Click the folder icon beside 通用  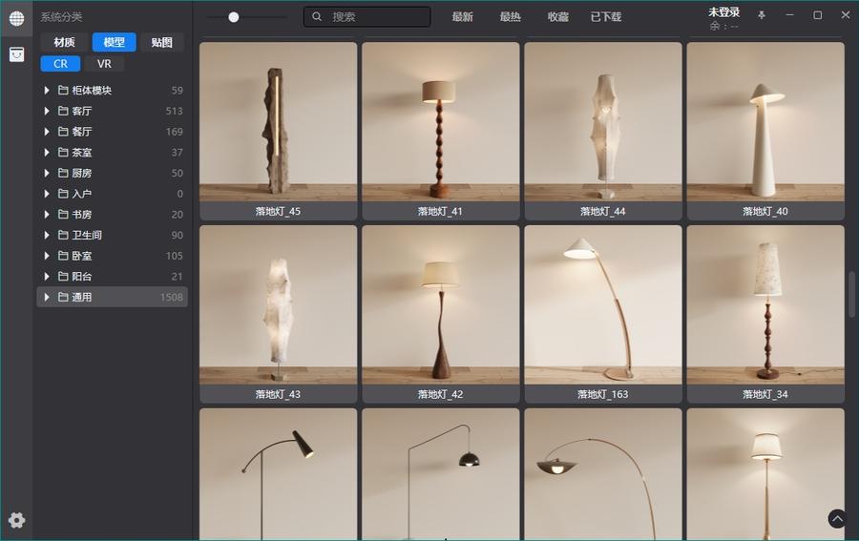pos(63,297)
